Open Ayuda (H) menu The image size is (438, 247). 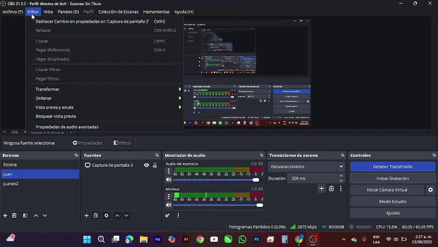pyautogui.click(x=184, y=12)
